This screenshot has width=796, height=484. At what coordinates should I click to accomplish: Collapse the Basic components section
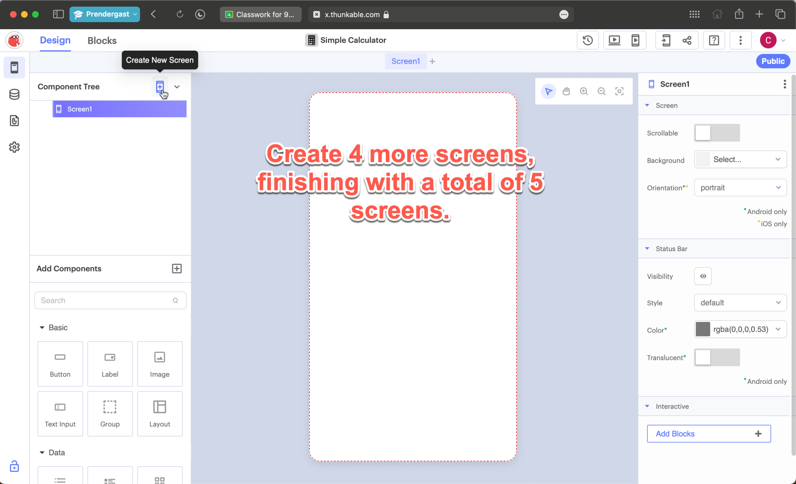click(42, 327)
